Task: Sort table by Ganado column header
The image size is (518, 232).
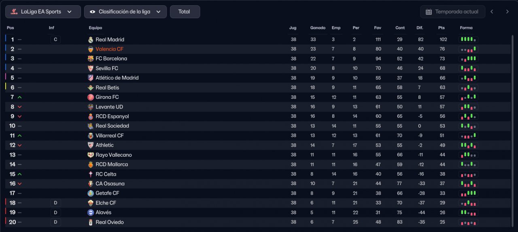Action: click(x=318, y=28)
